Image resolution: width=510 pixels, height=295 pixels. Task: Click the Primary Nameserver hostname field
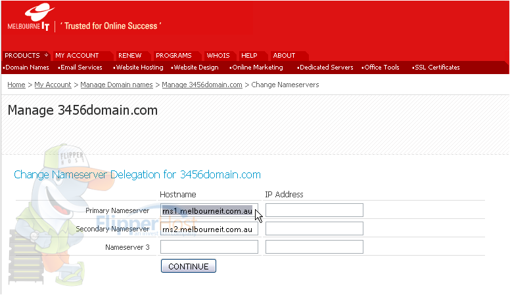pyautogui.click(x=209, y=210)
